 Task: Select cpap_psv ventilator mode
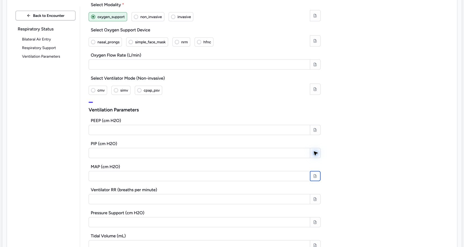coord(148,90)
